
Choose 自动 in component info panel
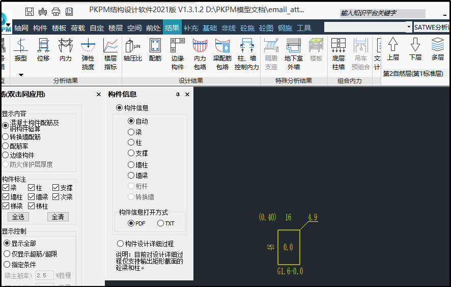tap(138, 121)
